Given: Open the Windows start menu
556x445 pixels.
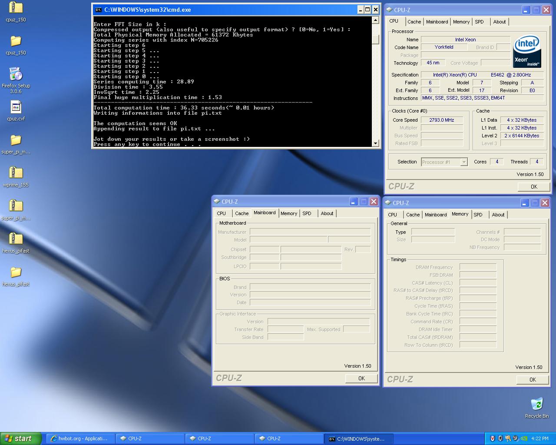Looking at the screenshot, I should (x=21, y=438).
